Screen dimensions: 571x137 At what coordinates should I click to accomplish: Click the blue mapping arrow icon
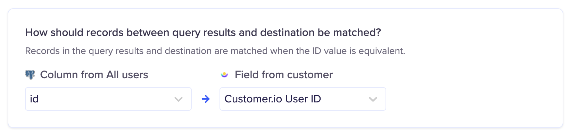[x=206, y=99]
